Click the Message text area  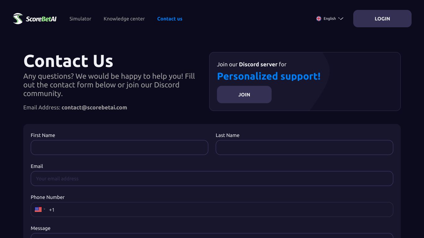pyautogui.click(x=212, y=236)
